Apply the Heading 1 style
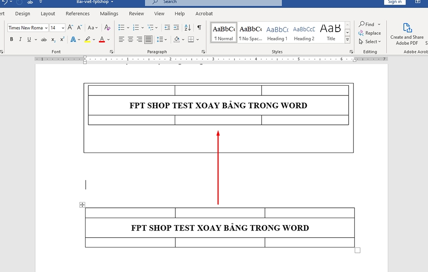 277,32
